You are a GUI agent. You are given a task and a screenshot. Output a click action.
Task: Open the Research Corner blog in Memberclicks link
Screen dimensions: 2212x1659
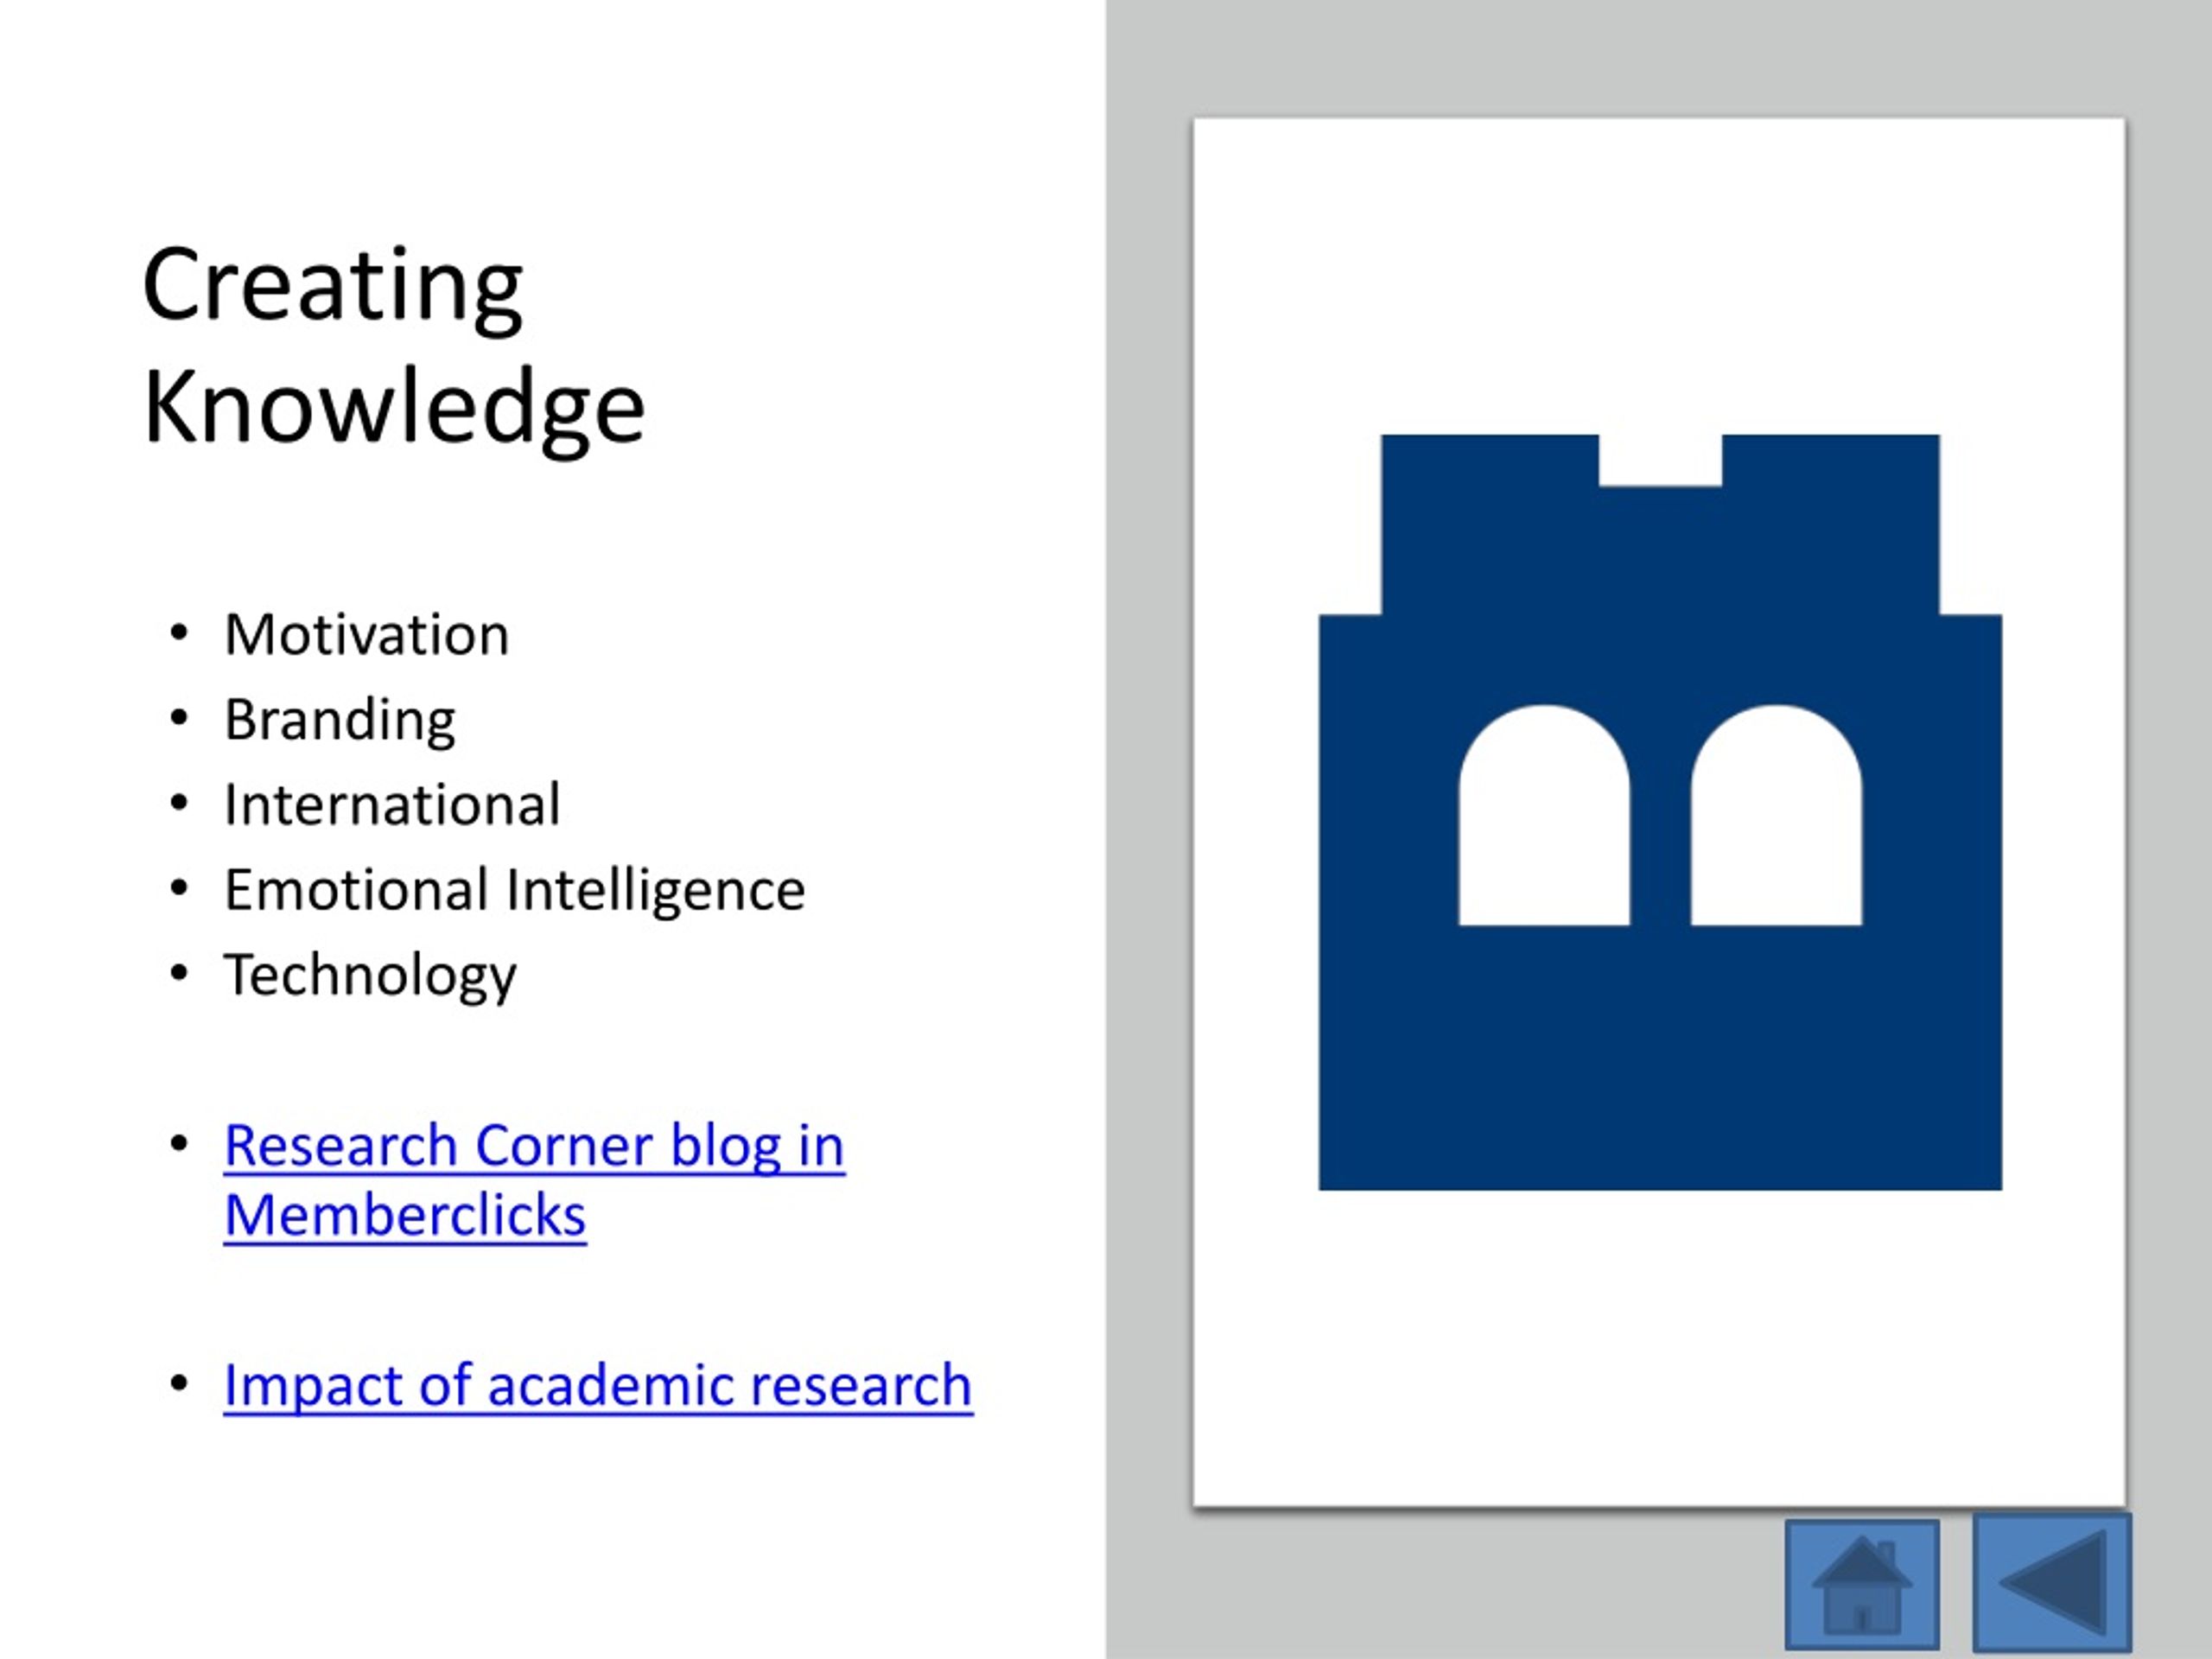coord(533,1147)
